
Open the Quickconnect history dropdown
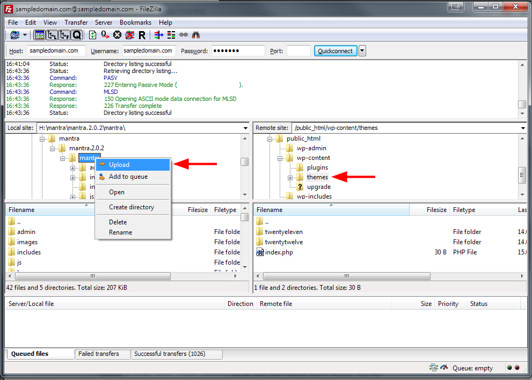362,51
